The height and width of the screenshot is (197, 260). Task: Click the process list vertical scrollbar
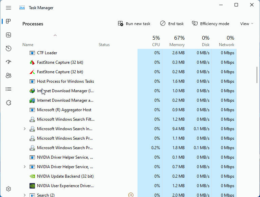[257, 75]
